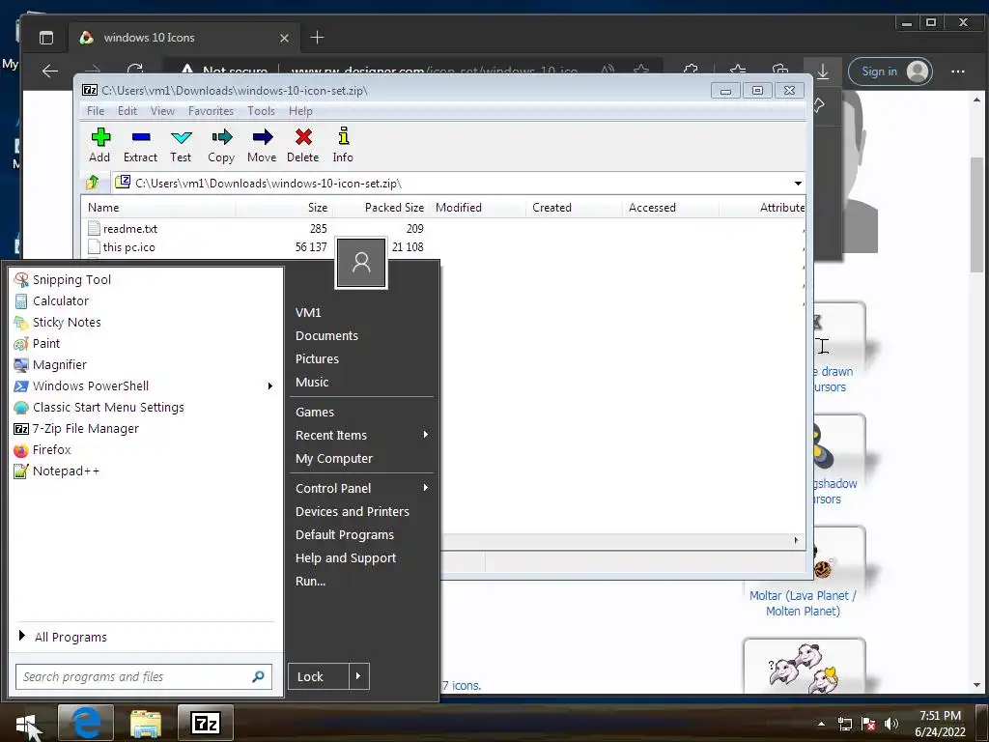Click the 7-Zip taskbar button

[206, 723]
